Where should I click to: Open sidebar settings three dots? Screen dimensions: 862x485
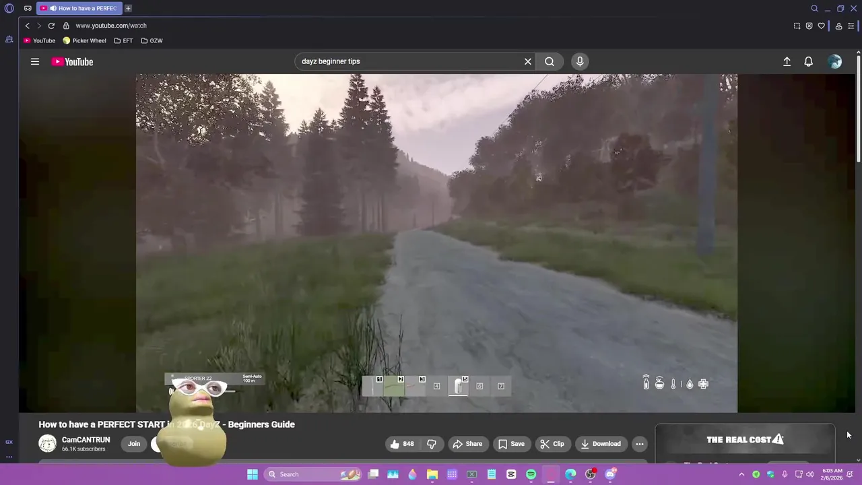click(x=9, y=457)
